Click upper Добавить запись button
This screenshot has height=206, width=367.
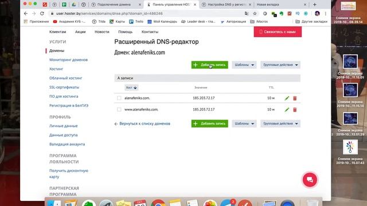(210, 65)
